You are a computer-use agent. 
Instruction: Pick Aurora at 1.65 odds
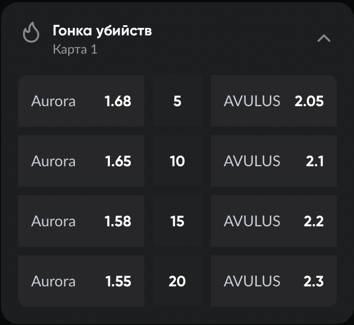(x=81, y=161)
